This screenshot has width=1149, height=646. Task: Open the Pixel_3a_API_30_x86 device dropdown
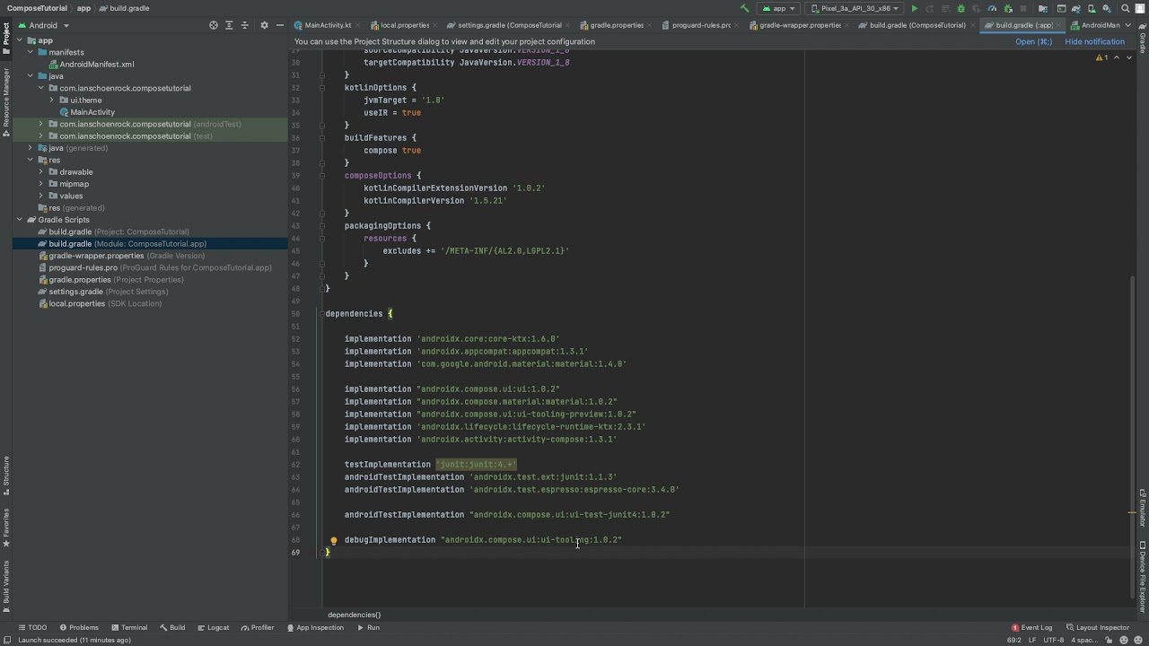click(x=855, y=8)
